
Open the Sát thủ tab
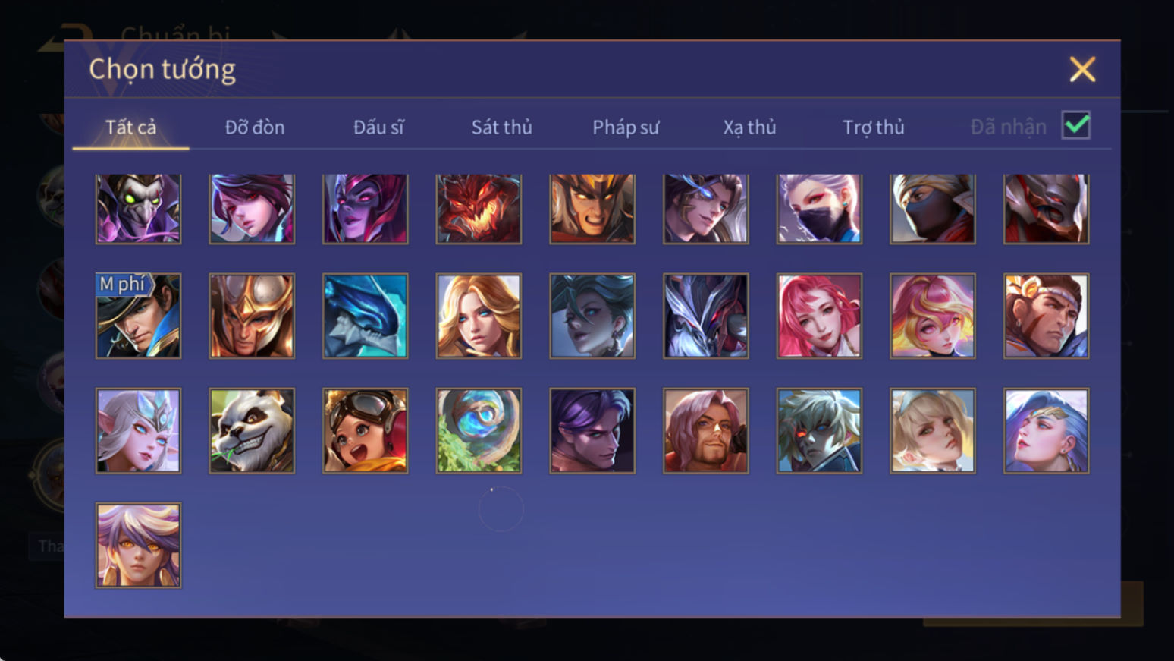point(501,127)
